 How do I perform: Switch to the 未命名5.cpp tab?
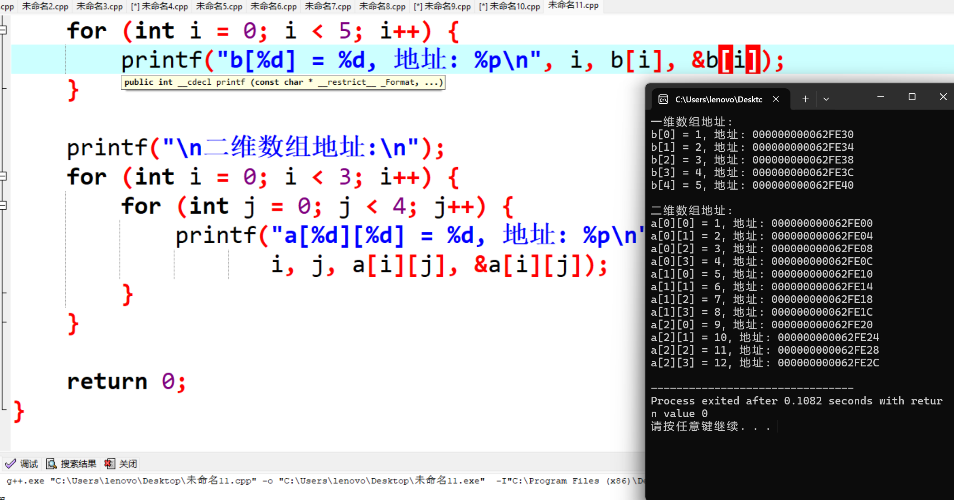point(219,6)
